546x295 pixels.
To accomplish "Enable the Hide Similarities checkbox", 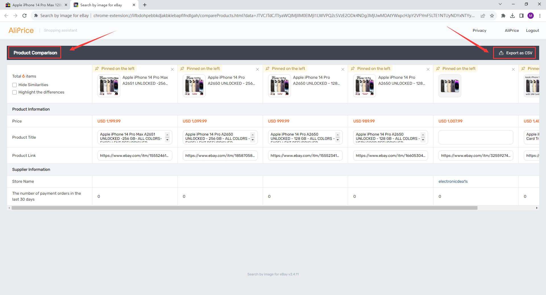I will coord(15,85).
